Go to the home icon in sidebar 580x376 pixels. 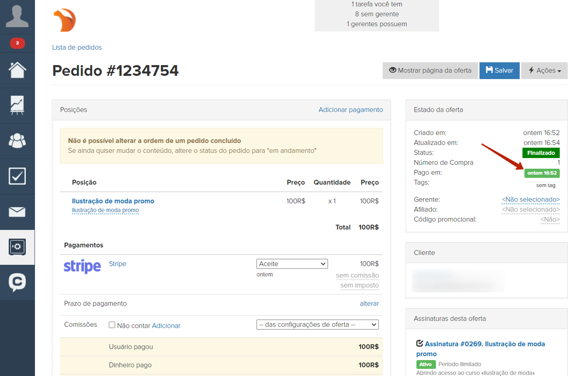17,70
